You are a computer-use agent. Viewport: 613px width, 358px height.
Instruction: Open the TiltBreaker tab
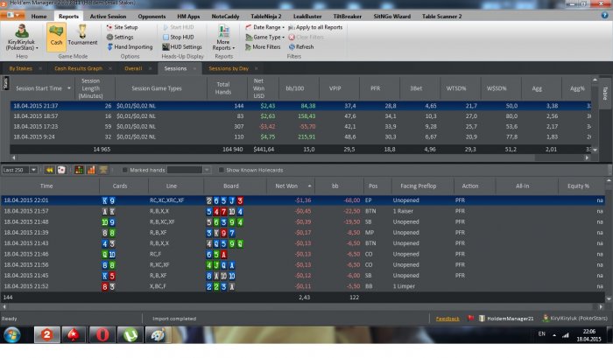pyautogui.click(x=347, y=17)
